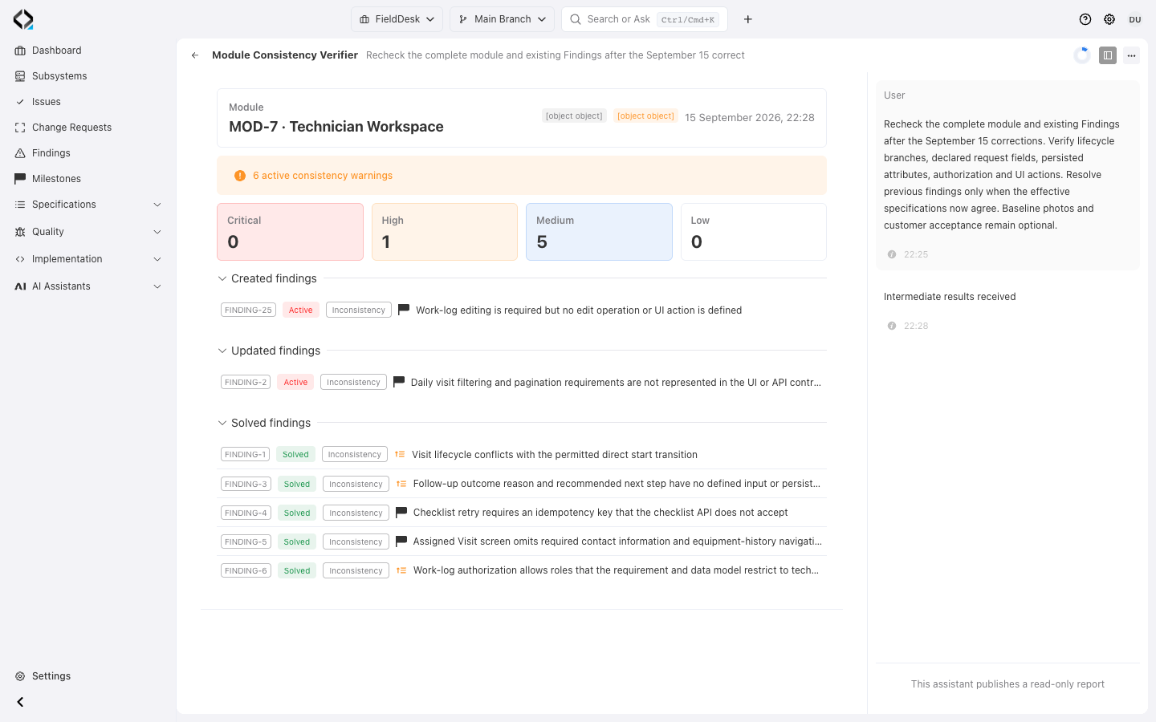Click the app logo icon
Screen dimensions: 1156x722
[x=23, y=19]
